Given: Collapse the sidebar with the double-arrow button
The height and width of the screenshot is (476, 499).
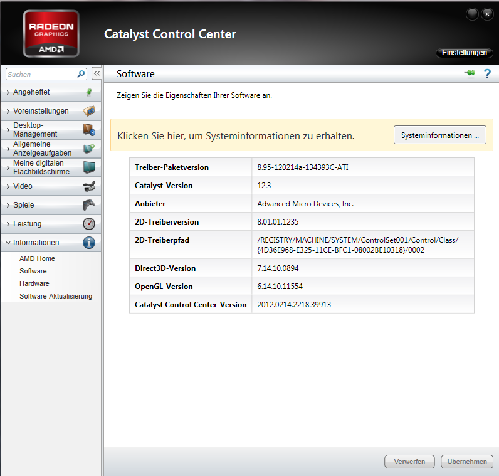Looking at the screenshot, I should 97,73.
